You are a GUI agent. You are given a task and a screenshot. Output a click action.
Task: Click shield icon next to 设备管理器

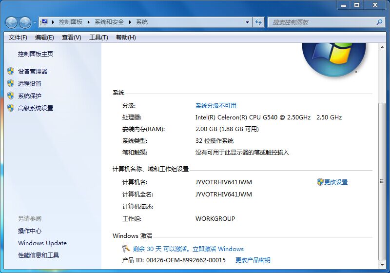point(11,71)
